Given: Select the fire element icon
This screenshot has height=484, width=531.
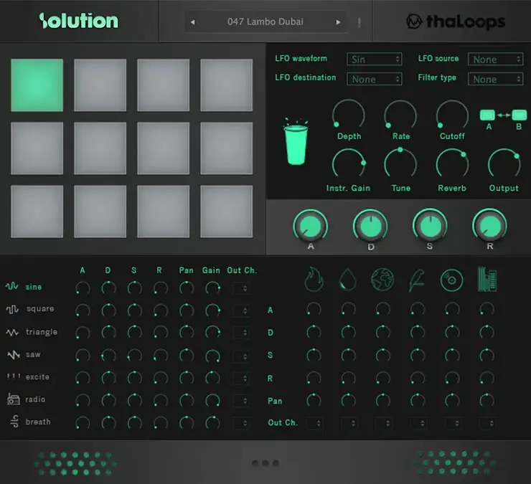Looking at the screenshot, I should click(314, 280).
